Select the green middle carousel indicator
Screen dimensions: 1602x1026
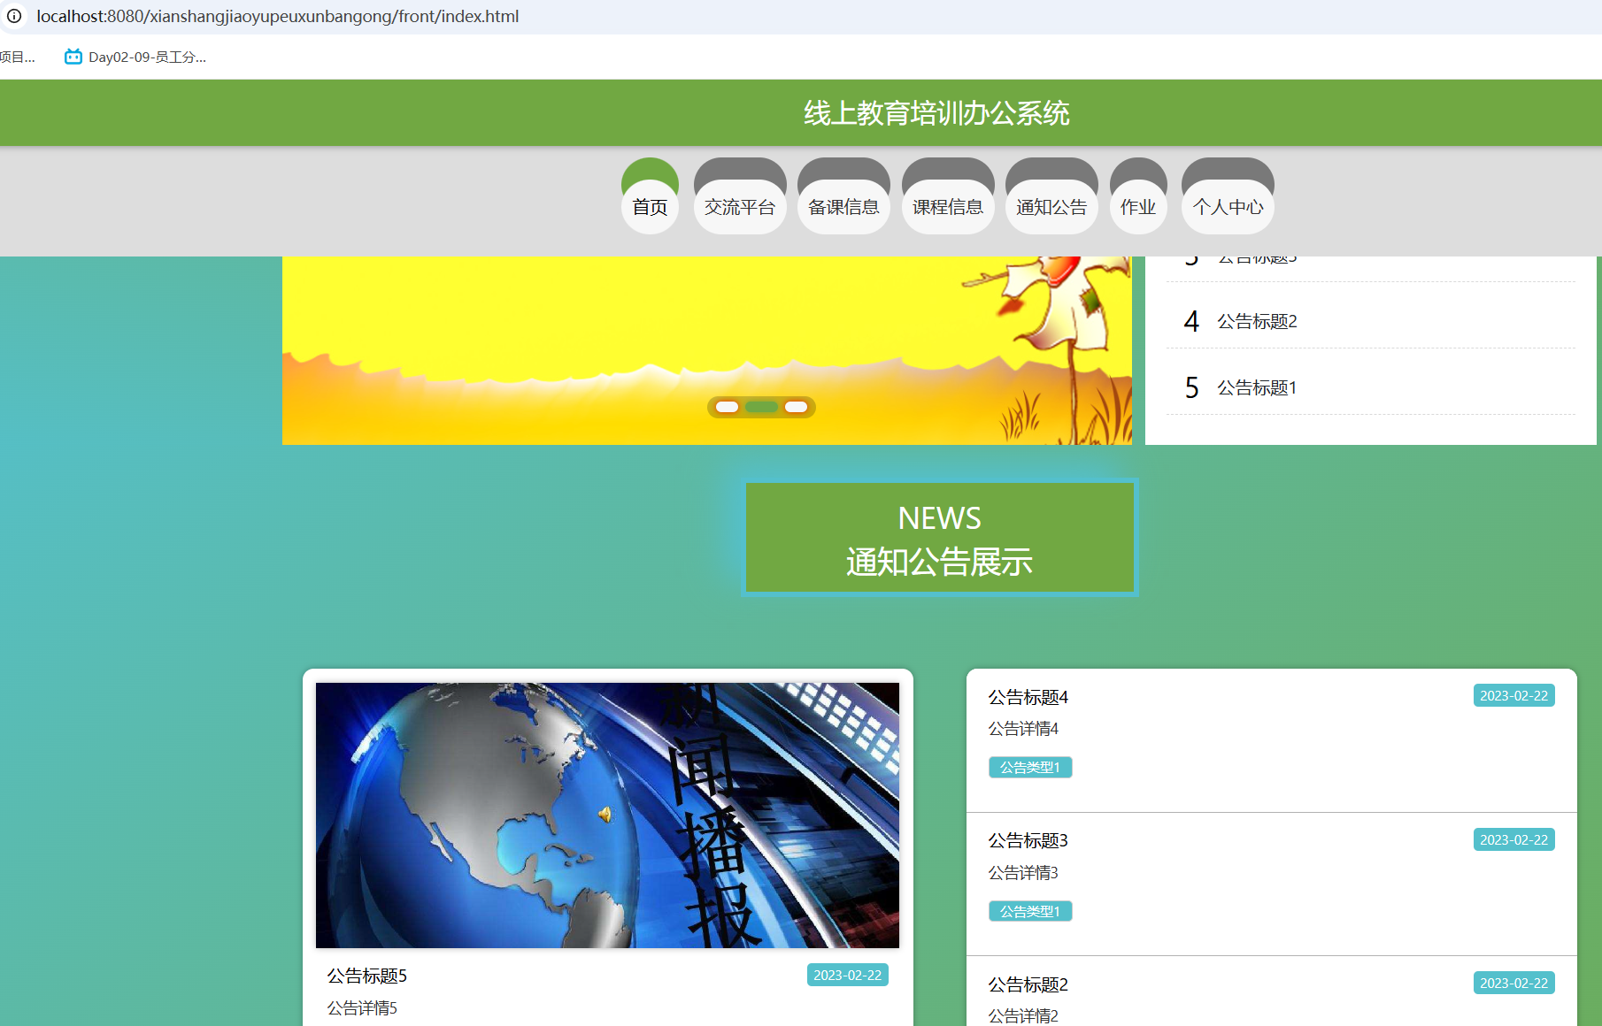761,407
